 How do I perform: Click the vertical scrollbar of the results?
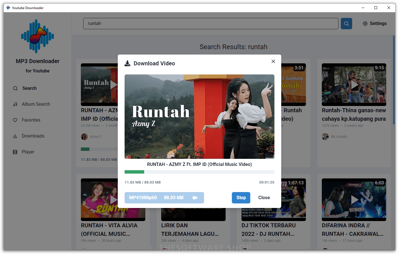point(394,80)
